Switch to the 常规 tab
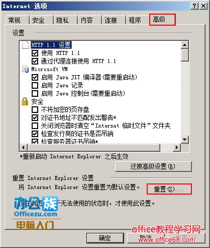Viewport: 210px width, 248px height. pos(15,20)
